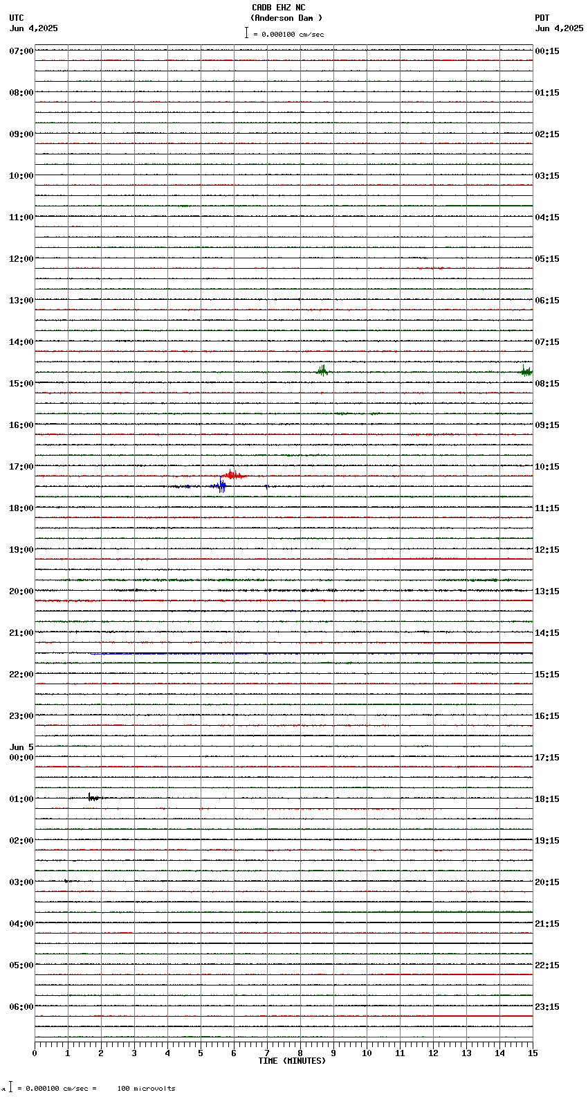The width and height of the screenshot is (588, 1097).
Task: Click the 14:15 PDT time label
Action: (x=547, y=633)
